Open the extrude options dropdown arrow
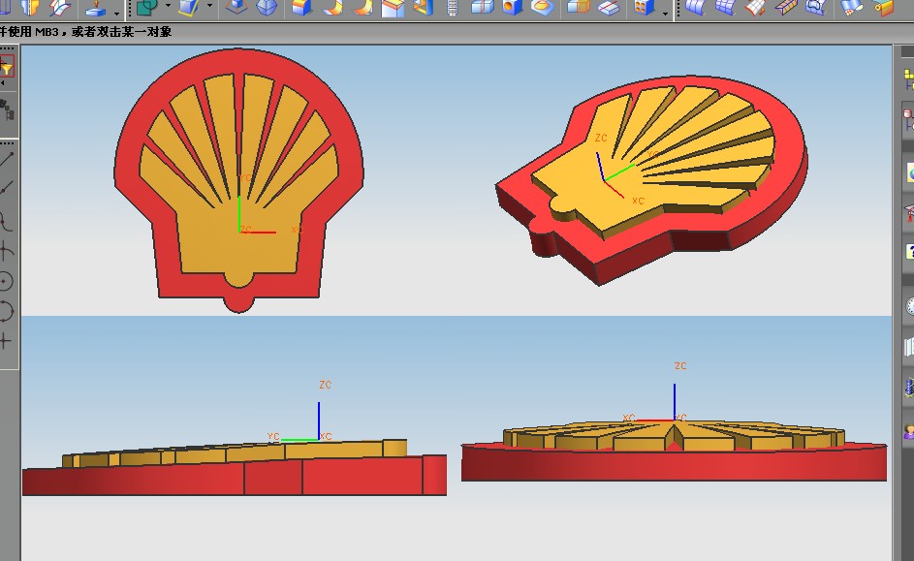914x561 pixels. pos(116,12)
